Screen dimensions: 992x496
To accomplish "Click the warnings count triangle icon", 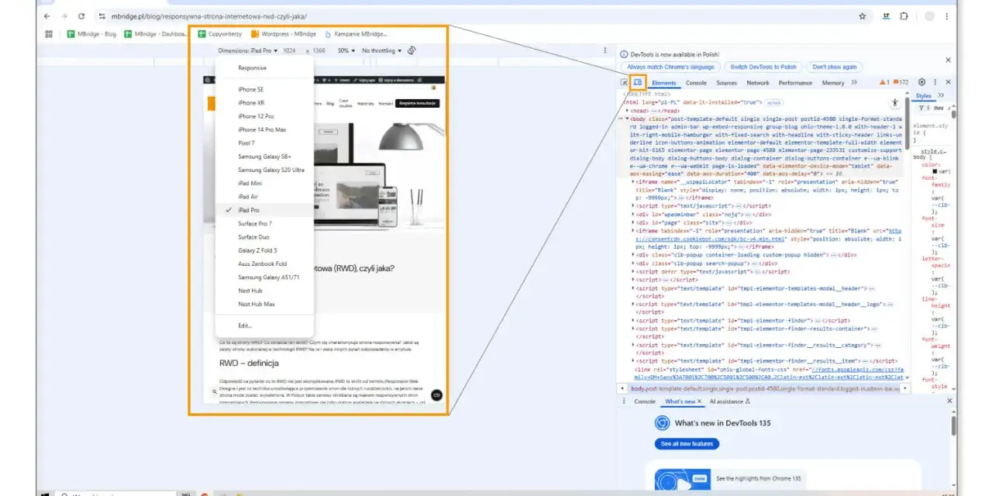I will [x=883, y=82].
